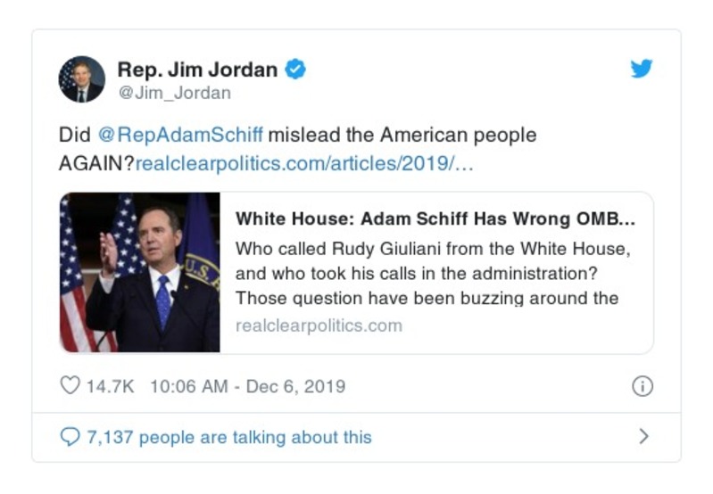The image size is (713, 494).
Task: Expand the conversation with the right chevron
Action: (x=643, y=437)
